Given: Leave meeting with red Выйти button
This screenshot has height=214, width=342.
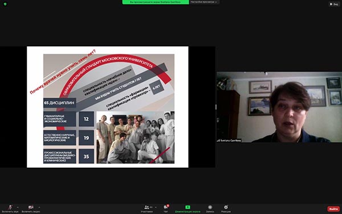Looking at the screenshot, I should click(333, 209).
